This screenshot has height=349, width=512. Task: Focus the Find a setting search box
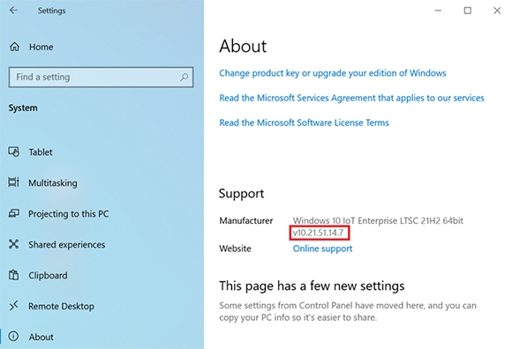102,78
